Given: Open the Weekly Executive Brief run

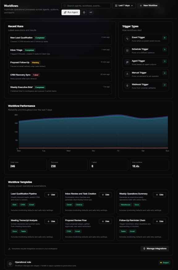Looking at the screenshot, I should [x=60, y=89].
